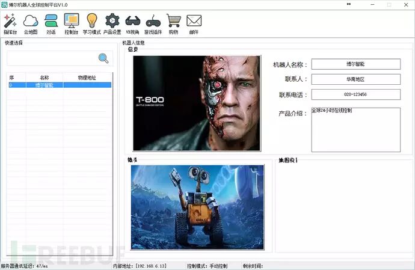415x270 pixels.
Task: Sort list by 物理地址 column header
Action: click(x=87, y=78)
